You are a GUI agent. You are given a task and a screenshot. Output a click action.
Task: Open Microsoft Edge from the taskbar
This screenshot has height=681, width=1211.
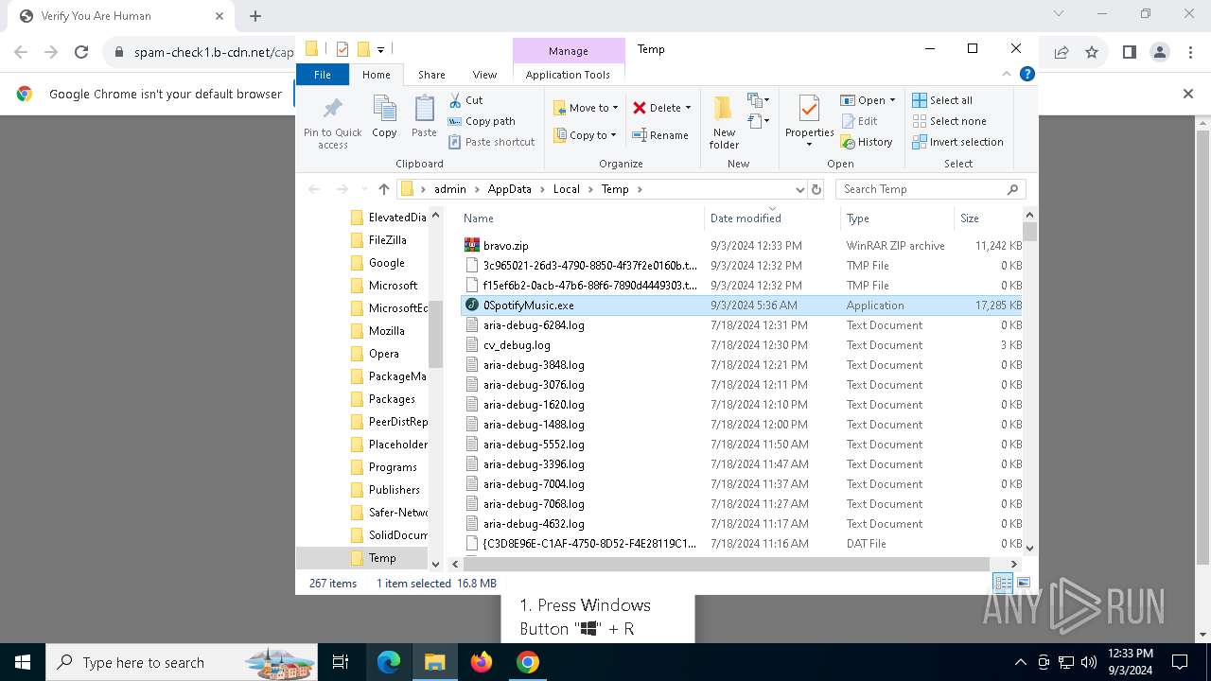coord(389,662)
